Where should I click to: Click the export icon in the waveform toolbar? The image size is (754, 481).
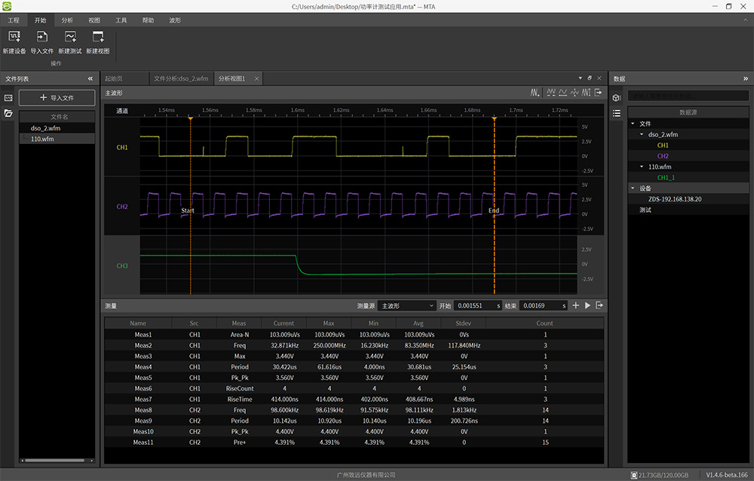point(598,93)
